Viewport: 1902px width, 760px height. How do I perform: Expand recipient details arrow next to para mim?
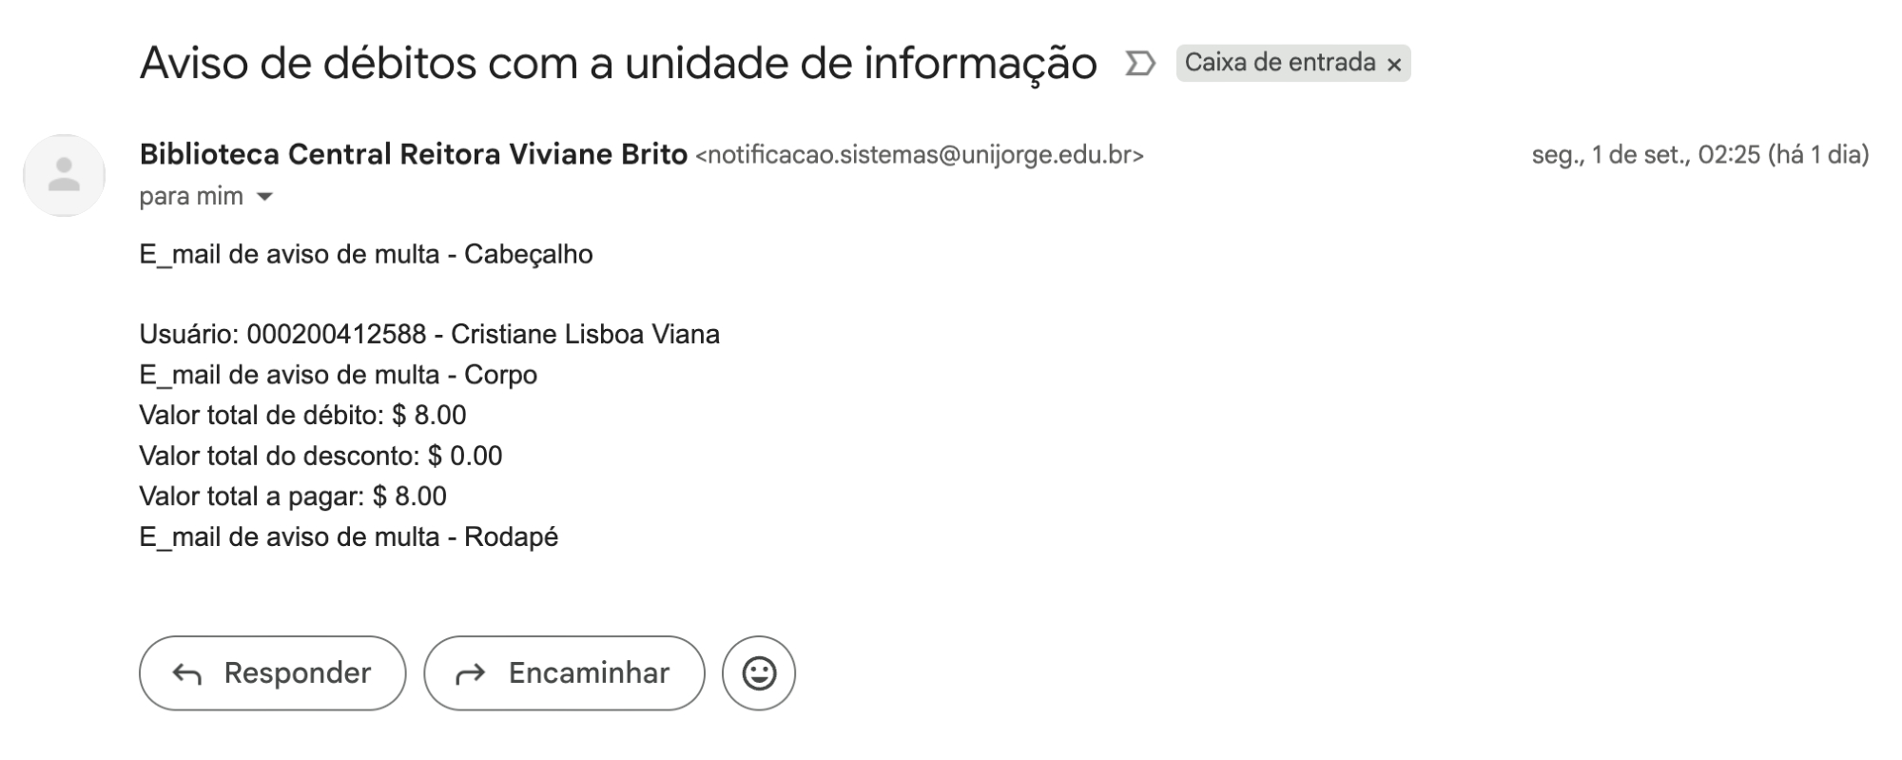[x=265, y=197]
